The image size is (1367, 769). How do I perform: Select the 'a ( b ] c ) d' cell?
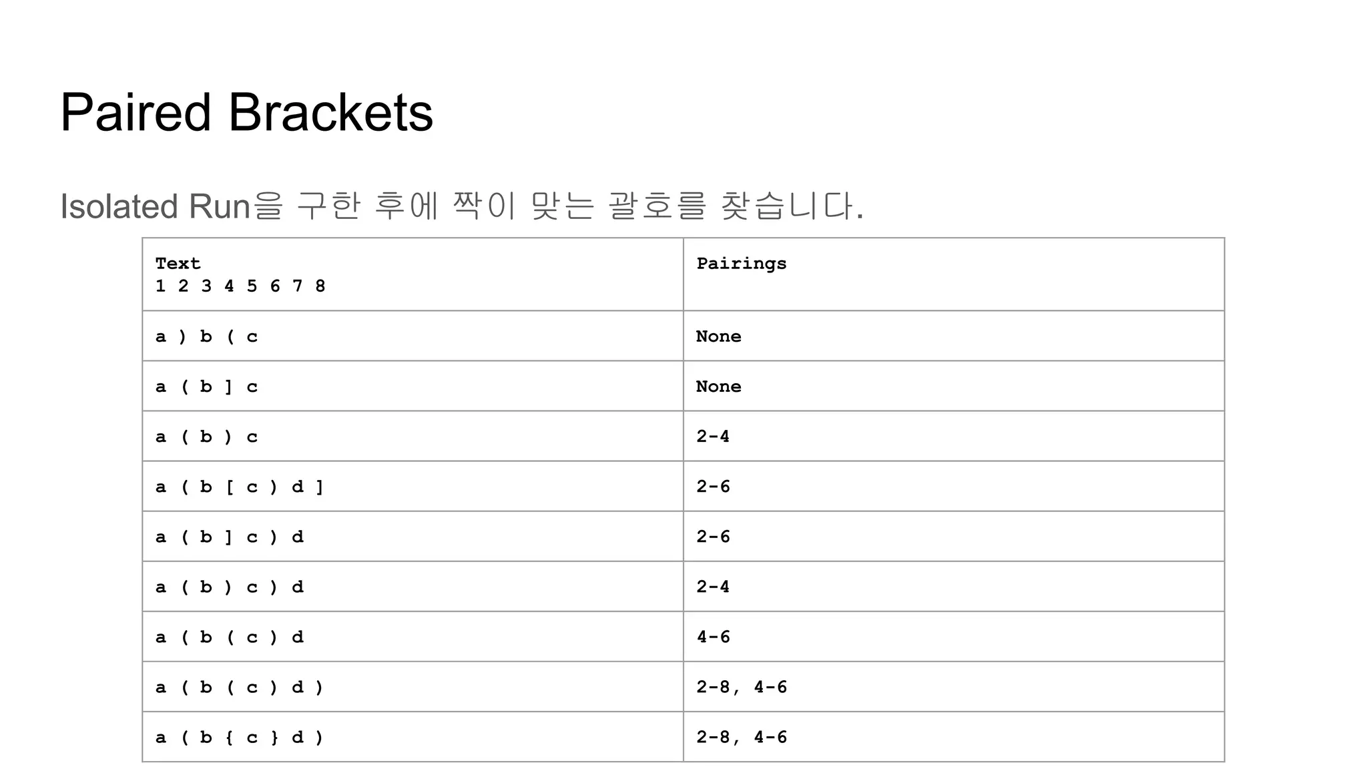230,537
